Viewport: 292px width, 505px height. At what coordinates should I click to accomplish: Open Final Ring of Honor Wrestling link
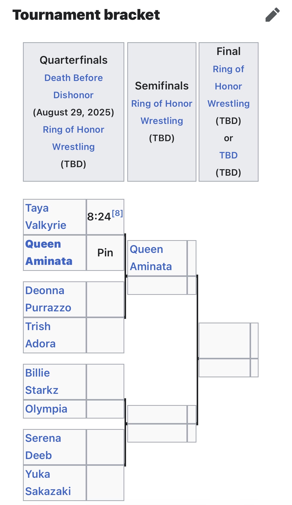(228, 86)
